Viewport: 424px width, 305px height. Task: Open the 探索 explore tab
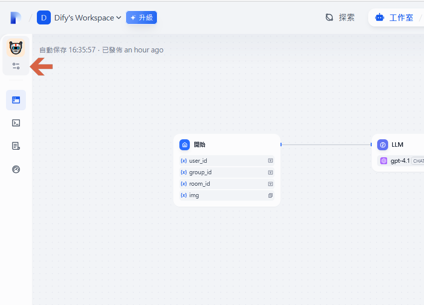pos(340,17)
